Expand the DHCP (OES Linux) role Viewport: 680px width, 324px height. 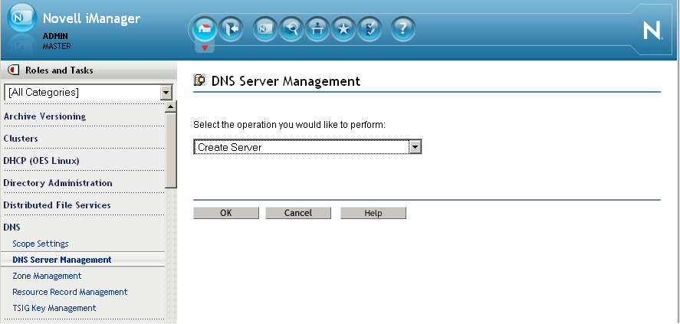coord(41,161)
